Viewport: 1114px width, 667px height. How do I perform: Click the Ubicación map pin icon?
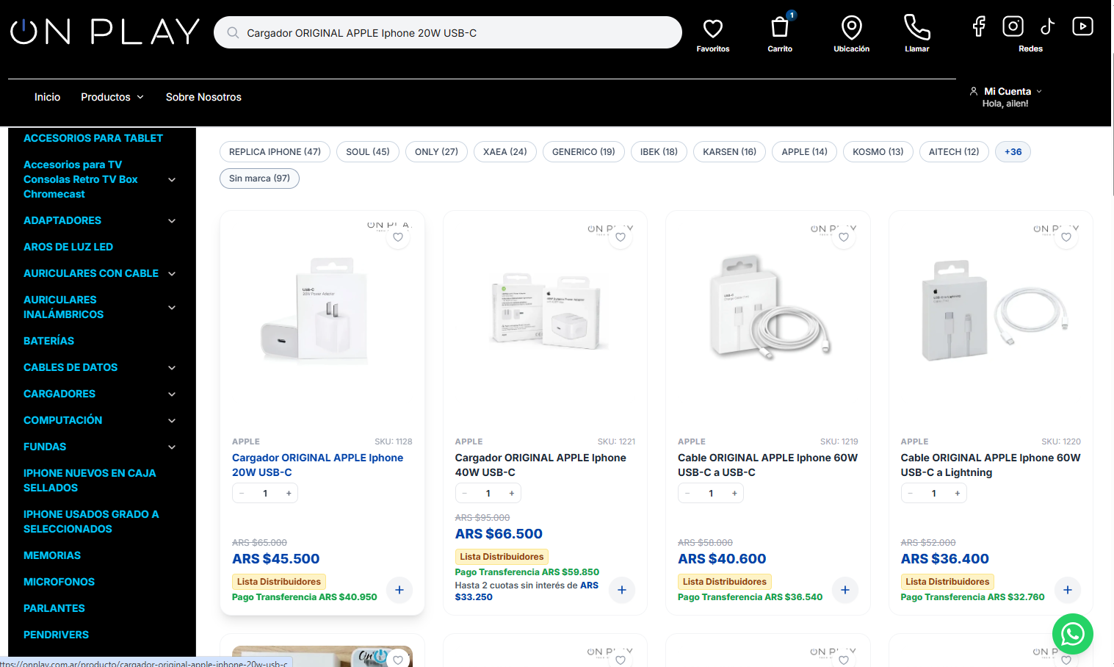pyautogui.click(x=851, y=28)
